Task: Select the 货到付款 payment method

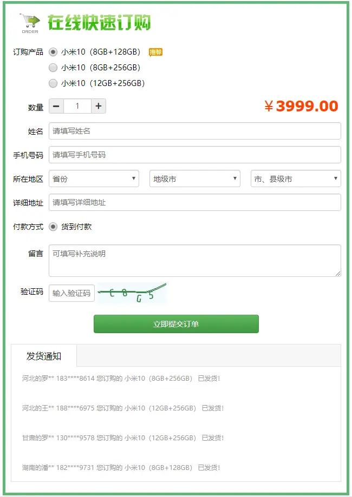Action: point(53,227)
